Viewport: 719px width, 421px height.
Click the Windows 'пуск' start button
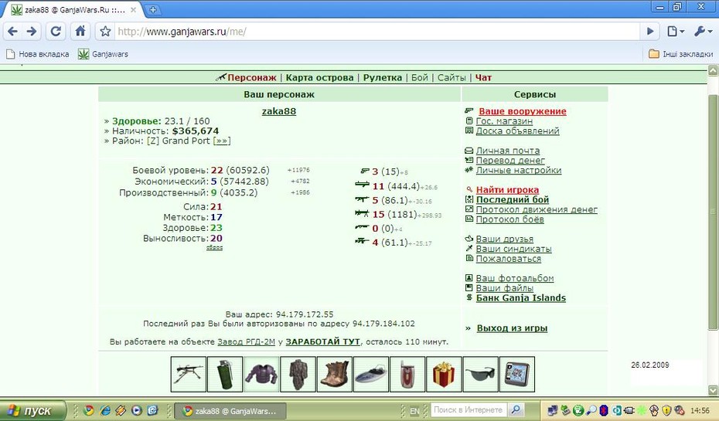(x=32, y=410)
